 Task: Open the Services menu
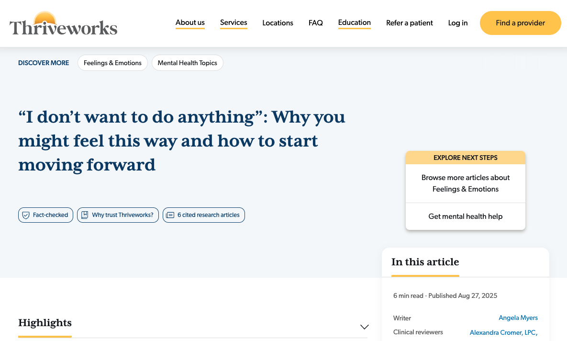click(x=233, y=23)
